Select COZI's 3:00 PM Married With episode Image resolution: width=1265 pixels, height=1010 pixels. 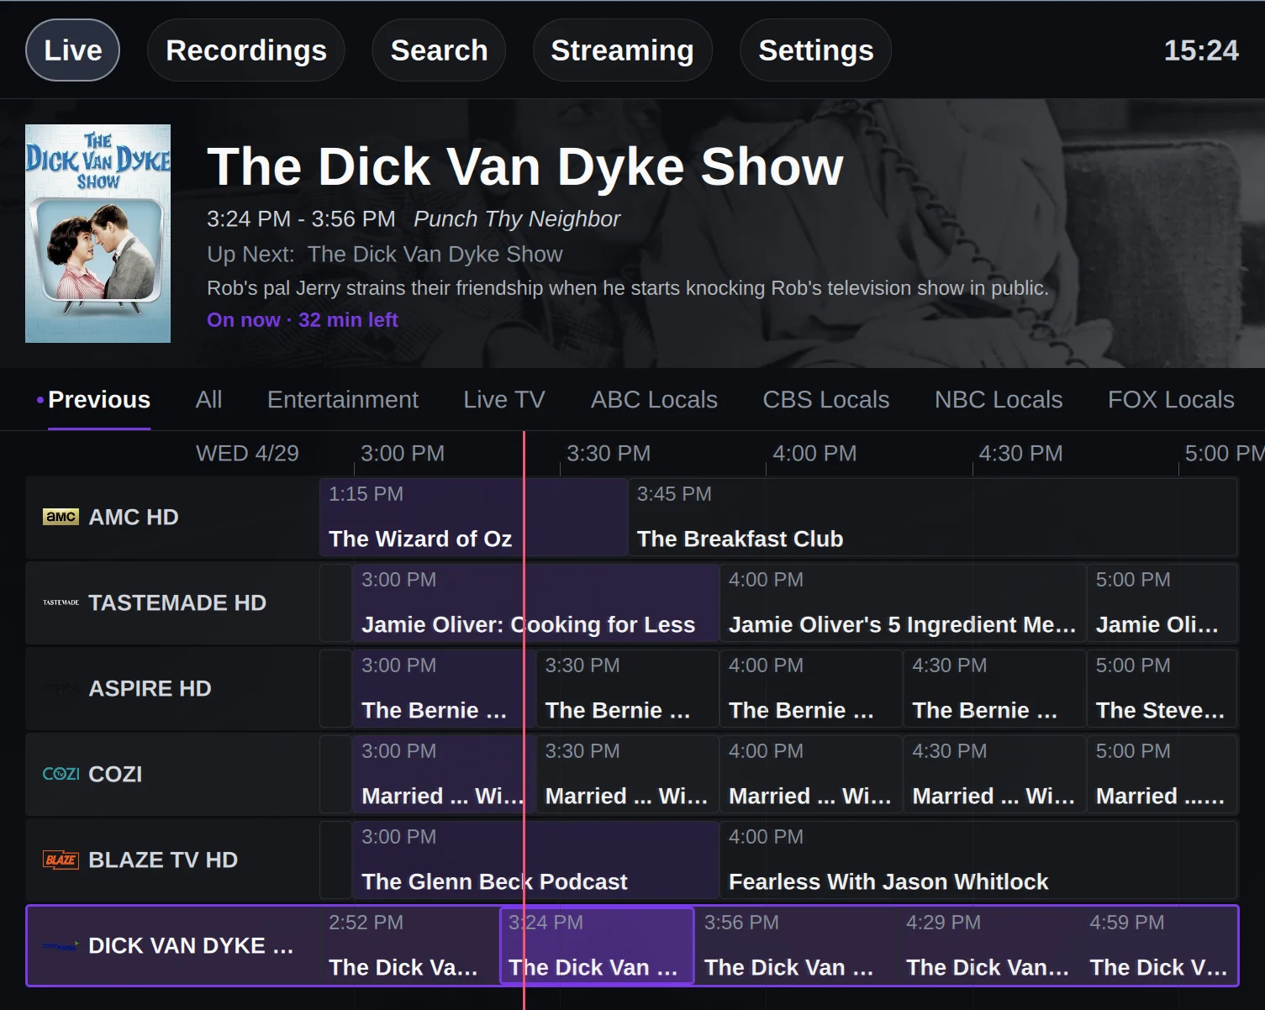tap(444, 774)
